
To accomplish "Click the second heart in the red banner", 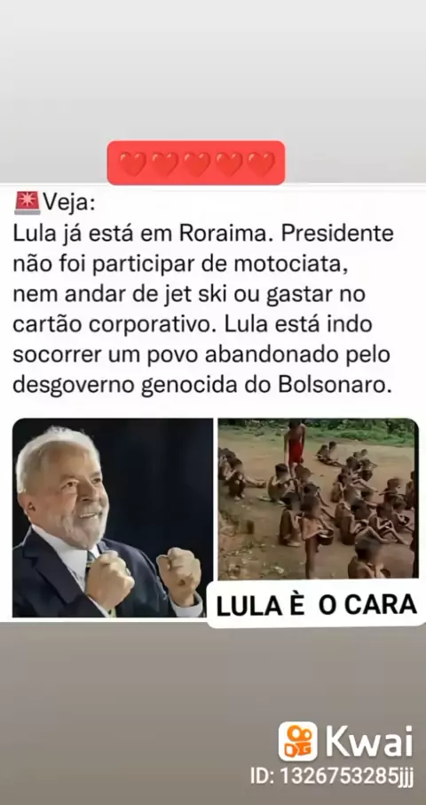I will pos(164,163).
